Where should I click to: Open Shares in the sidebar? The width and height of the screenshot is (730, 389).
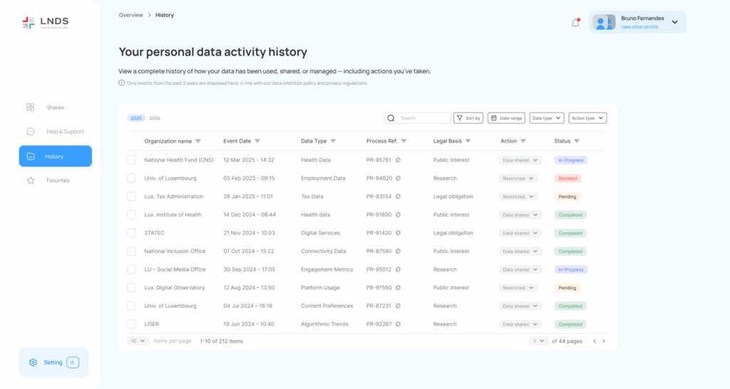tap(56, 108)
